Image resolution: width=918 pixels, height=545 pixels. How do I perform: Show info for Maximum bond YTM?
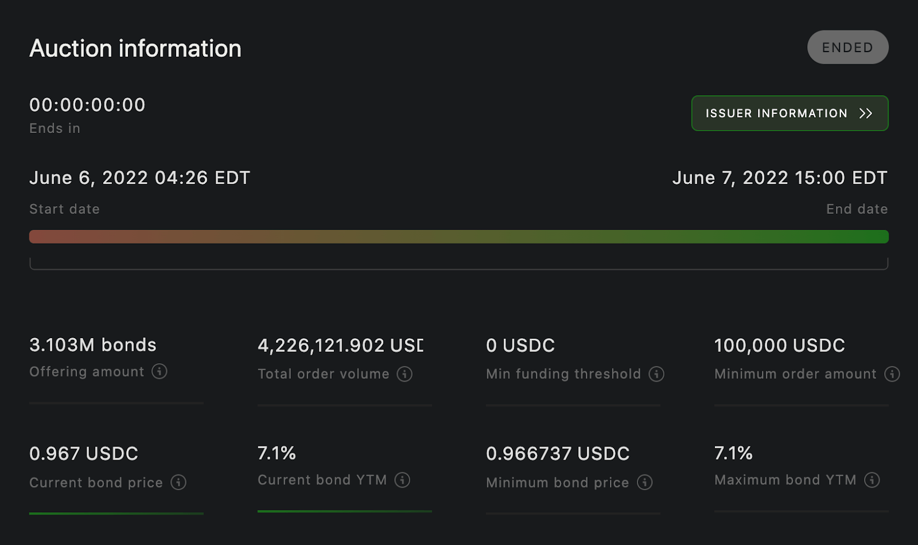pyautogui.click(x=872, y=480)
